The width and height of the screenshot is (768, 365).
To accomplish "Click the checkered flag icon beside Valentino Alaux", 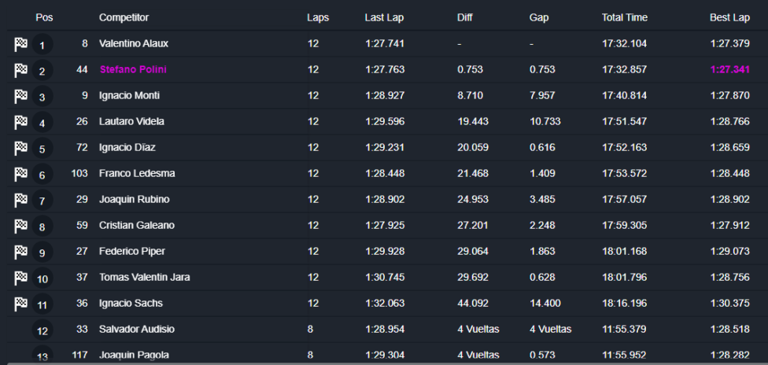I will point(20,45).
